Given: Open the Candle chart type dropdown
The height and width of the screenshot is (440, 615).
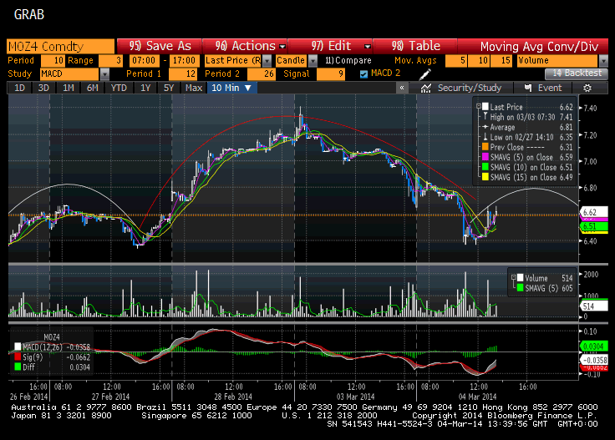Looking at the screenshot, I should click(x=313, y=61).
